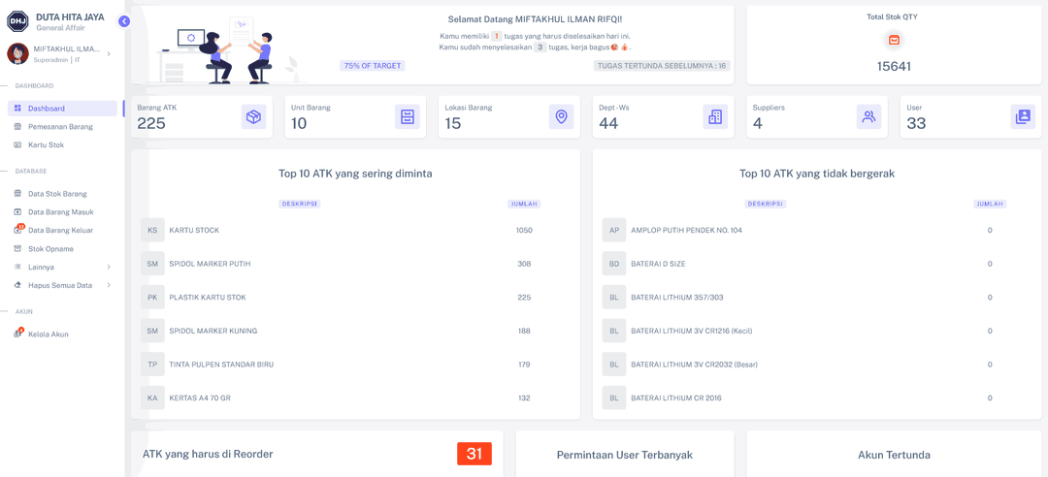Click the red 31 reorder count badge
Image resolution: width=1048 pixels, height=477 pixels.
475,454
